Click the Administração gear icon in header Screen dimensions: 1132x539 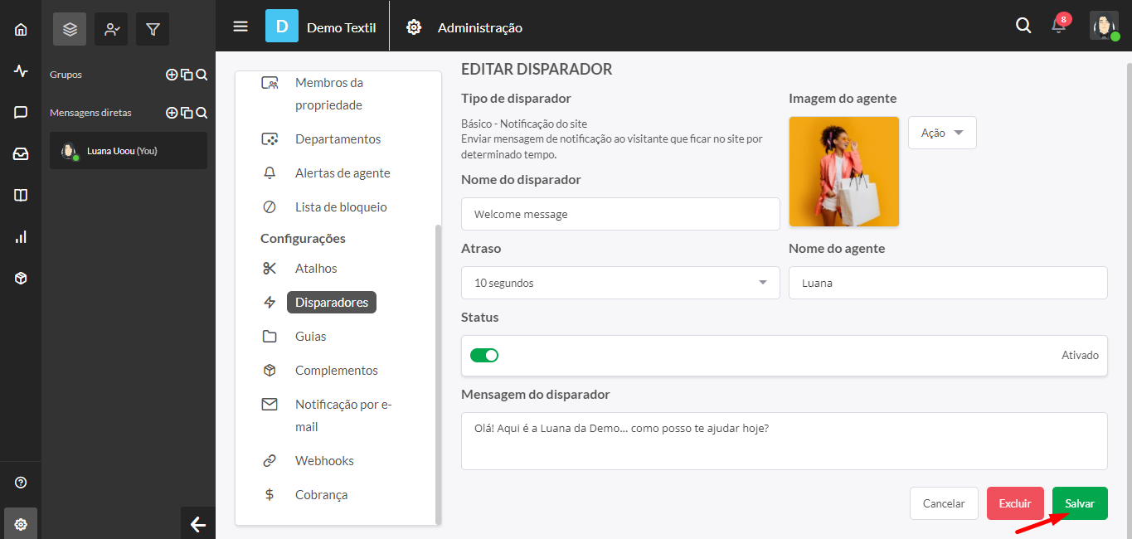(414, 27)
